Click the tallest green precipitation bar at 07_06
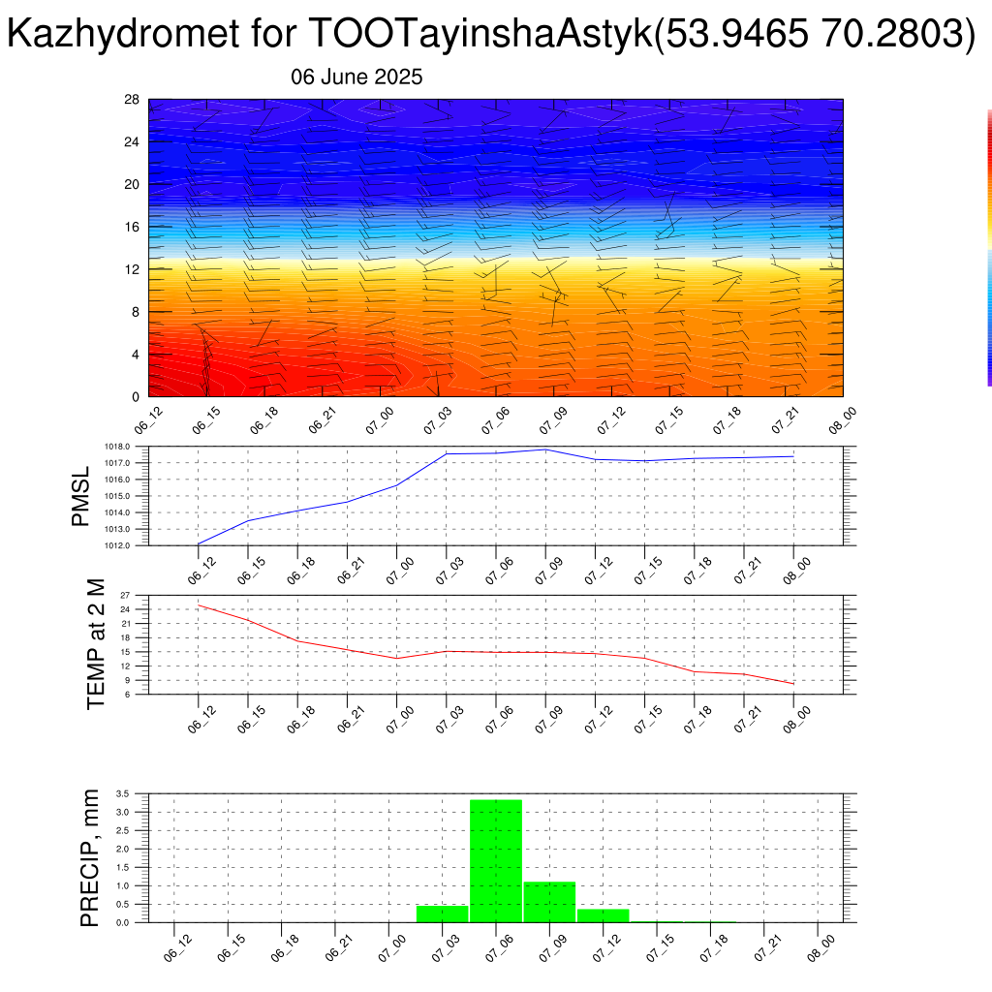 (496, 861)
